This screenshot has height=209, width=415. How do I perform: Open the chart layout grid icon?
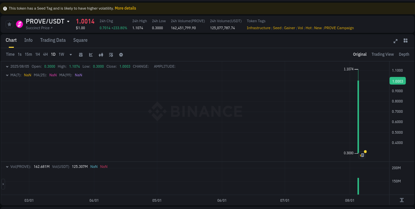405,41
